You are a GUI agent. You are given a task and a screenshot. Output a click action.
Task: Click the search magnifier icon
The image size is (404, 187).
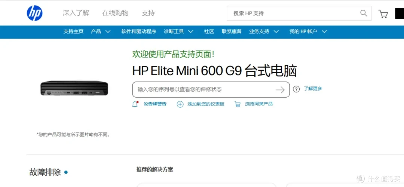[364, 13]
